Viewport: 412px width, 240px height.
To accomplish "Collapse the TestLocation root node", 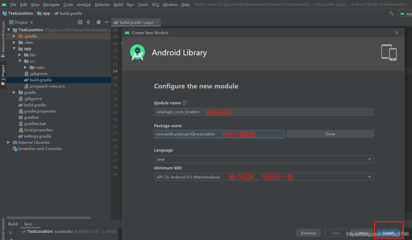I will tap(8, 30).
